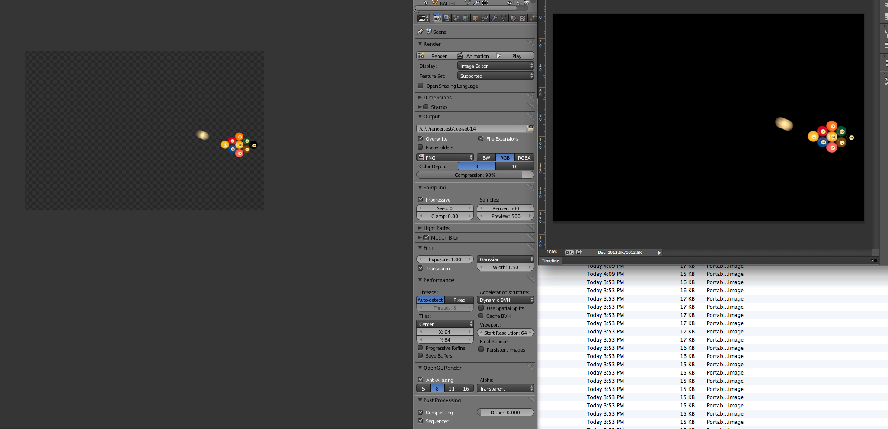Toggle visibility eye for BALL-4 in outliner
This screenshot has width=888, height=429.
tap(509, 3)
